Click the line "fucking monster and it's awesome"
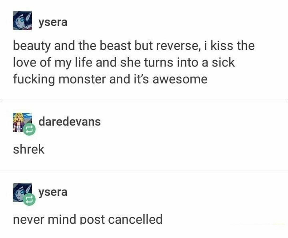The height and width of the screenshot is (238, 288). point(110,80)
